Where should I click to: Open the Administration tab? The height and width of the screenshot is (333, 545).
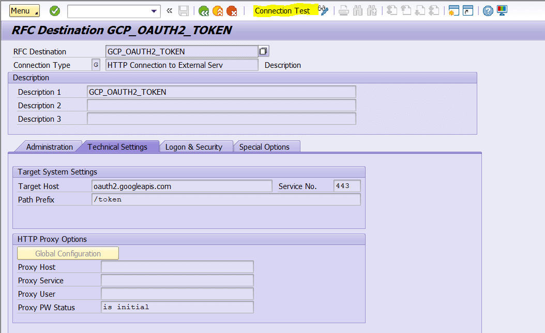[50, 147]
